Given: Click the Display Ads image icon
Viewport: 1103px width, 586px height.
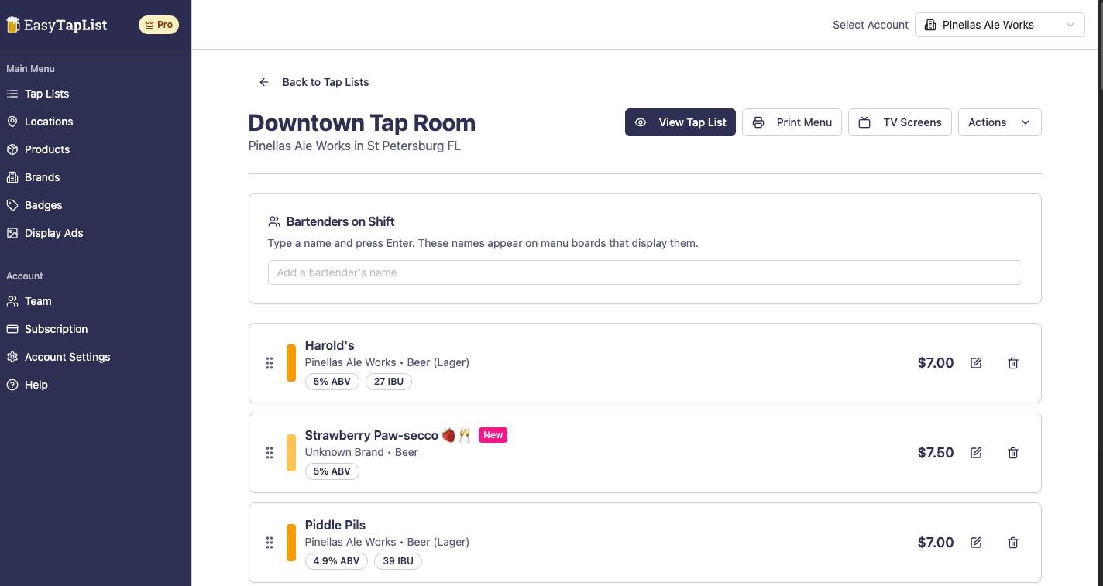Looking at the screenshot, I should [x=12, y=233].
